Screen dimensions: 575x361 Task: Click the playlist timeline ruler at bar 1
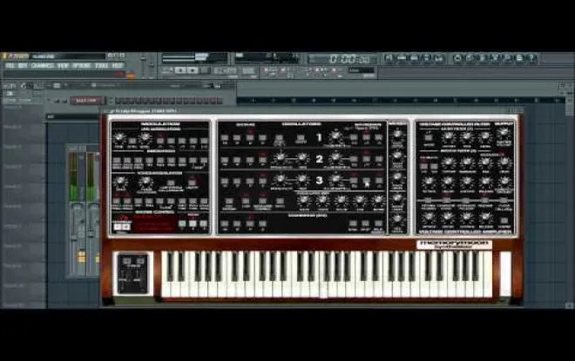click(x=253, y=100)
